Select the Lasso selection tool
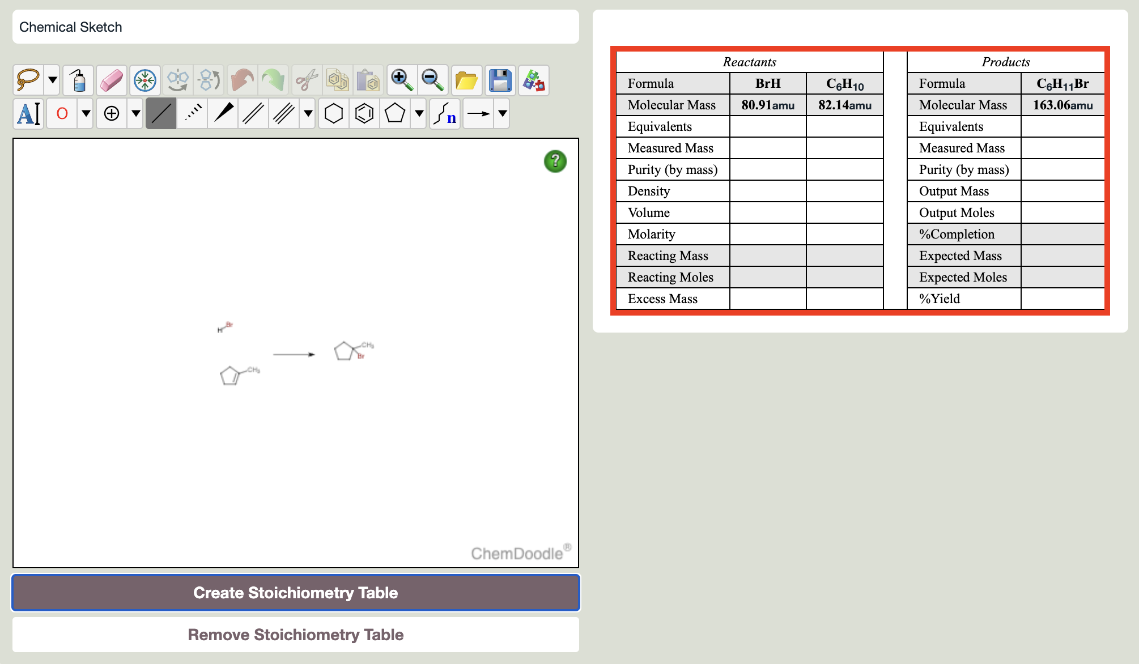 point(27,80)
